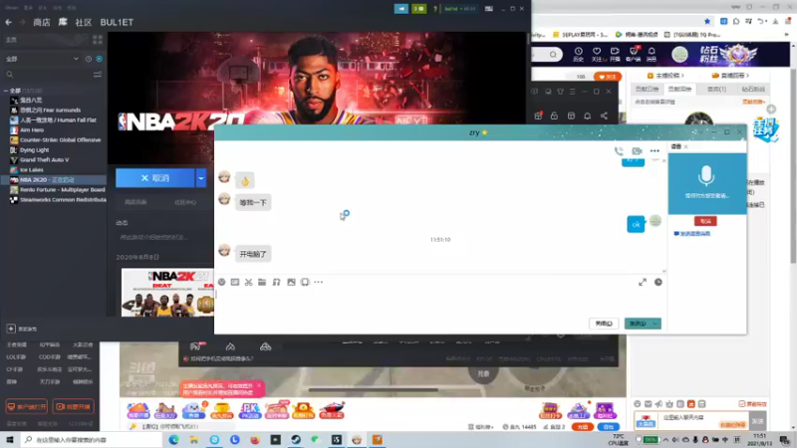The width and height of the screenshot is (797, 448).
Task: Open advanced filter settings in Steam library
Action: click(98, 75)
